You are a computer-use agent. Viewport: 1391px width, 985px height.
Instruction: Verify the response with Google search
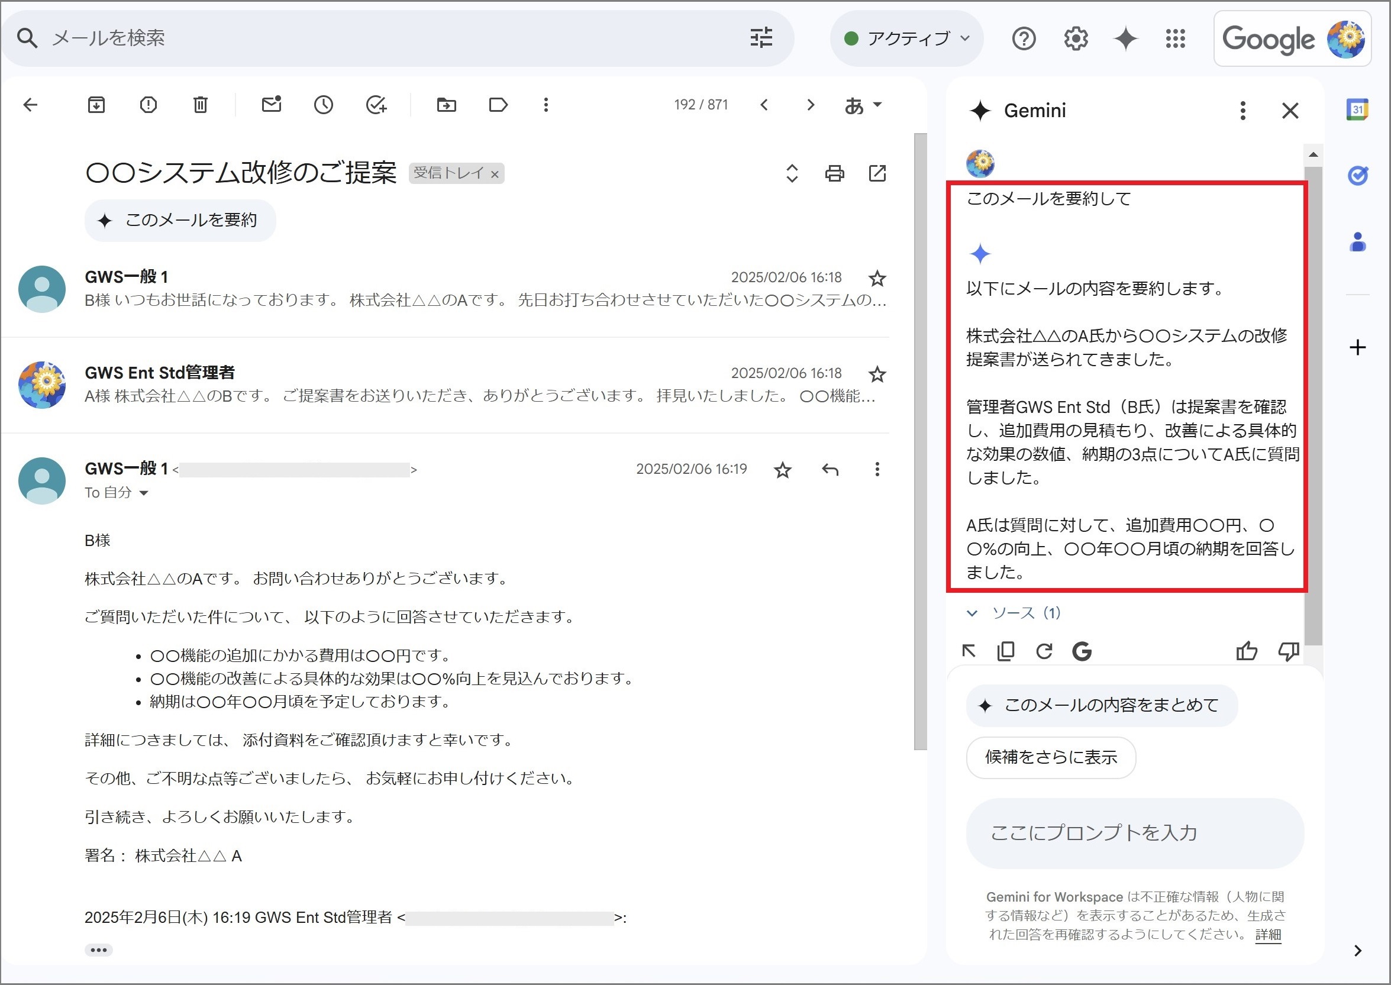1082,651
